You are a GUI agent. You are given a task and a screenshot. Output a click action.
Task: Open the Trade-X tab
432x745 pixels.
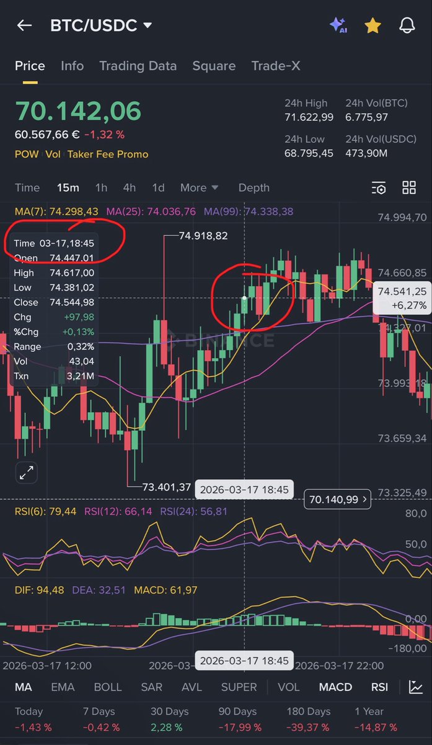(276, 66)
